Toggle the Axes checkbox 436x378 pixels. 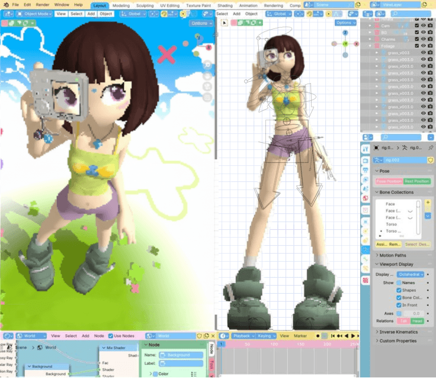[399, 313]
